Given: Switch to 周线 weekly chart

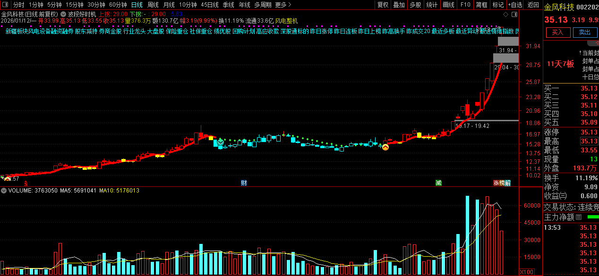Looking at the screenshot, I should pyautogui.click(x=153, y=5).
